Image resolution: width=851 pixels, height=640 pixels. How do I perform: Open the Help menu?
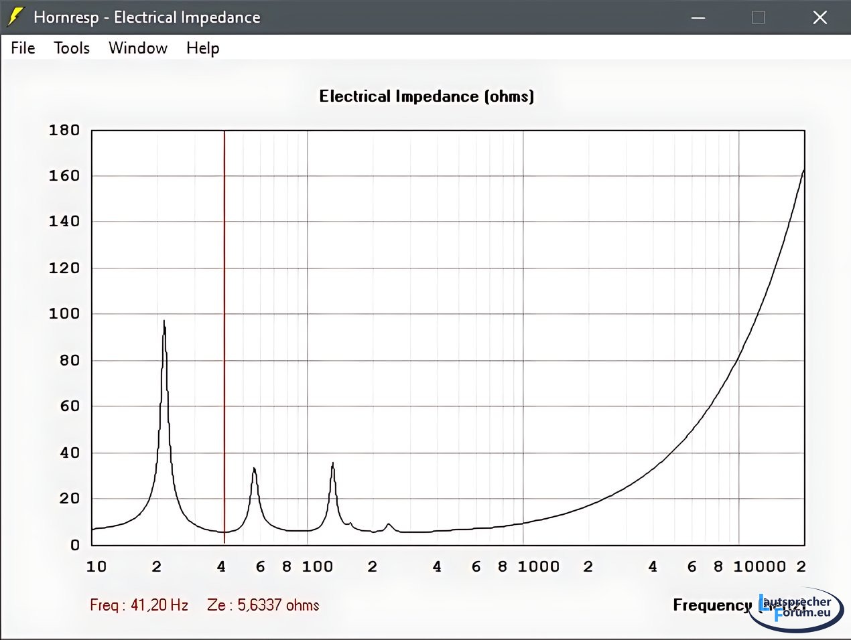[202, 48]
